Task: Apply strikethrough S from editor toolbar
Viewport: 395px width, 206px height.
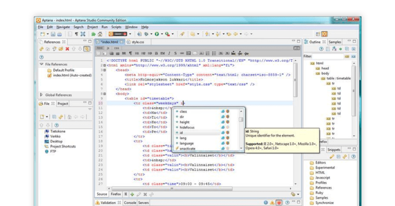Action: point(175,53)
